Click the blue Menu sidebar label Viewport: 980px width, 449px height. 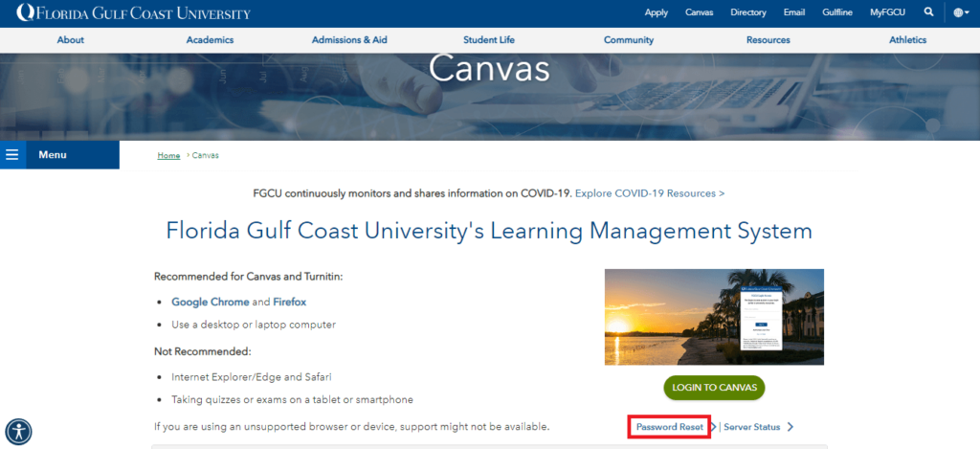pyautogui.click(x=53, y=155)
